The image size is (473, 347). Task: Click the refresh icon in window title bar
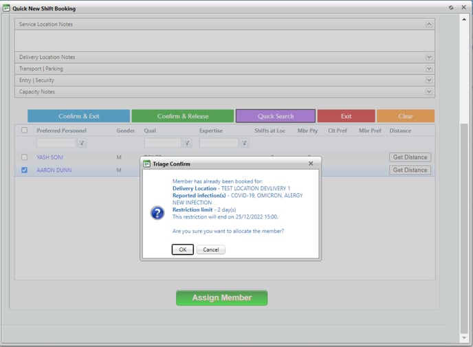[x=451, y=8]
